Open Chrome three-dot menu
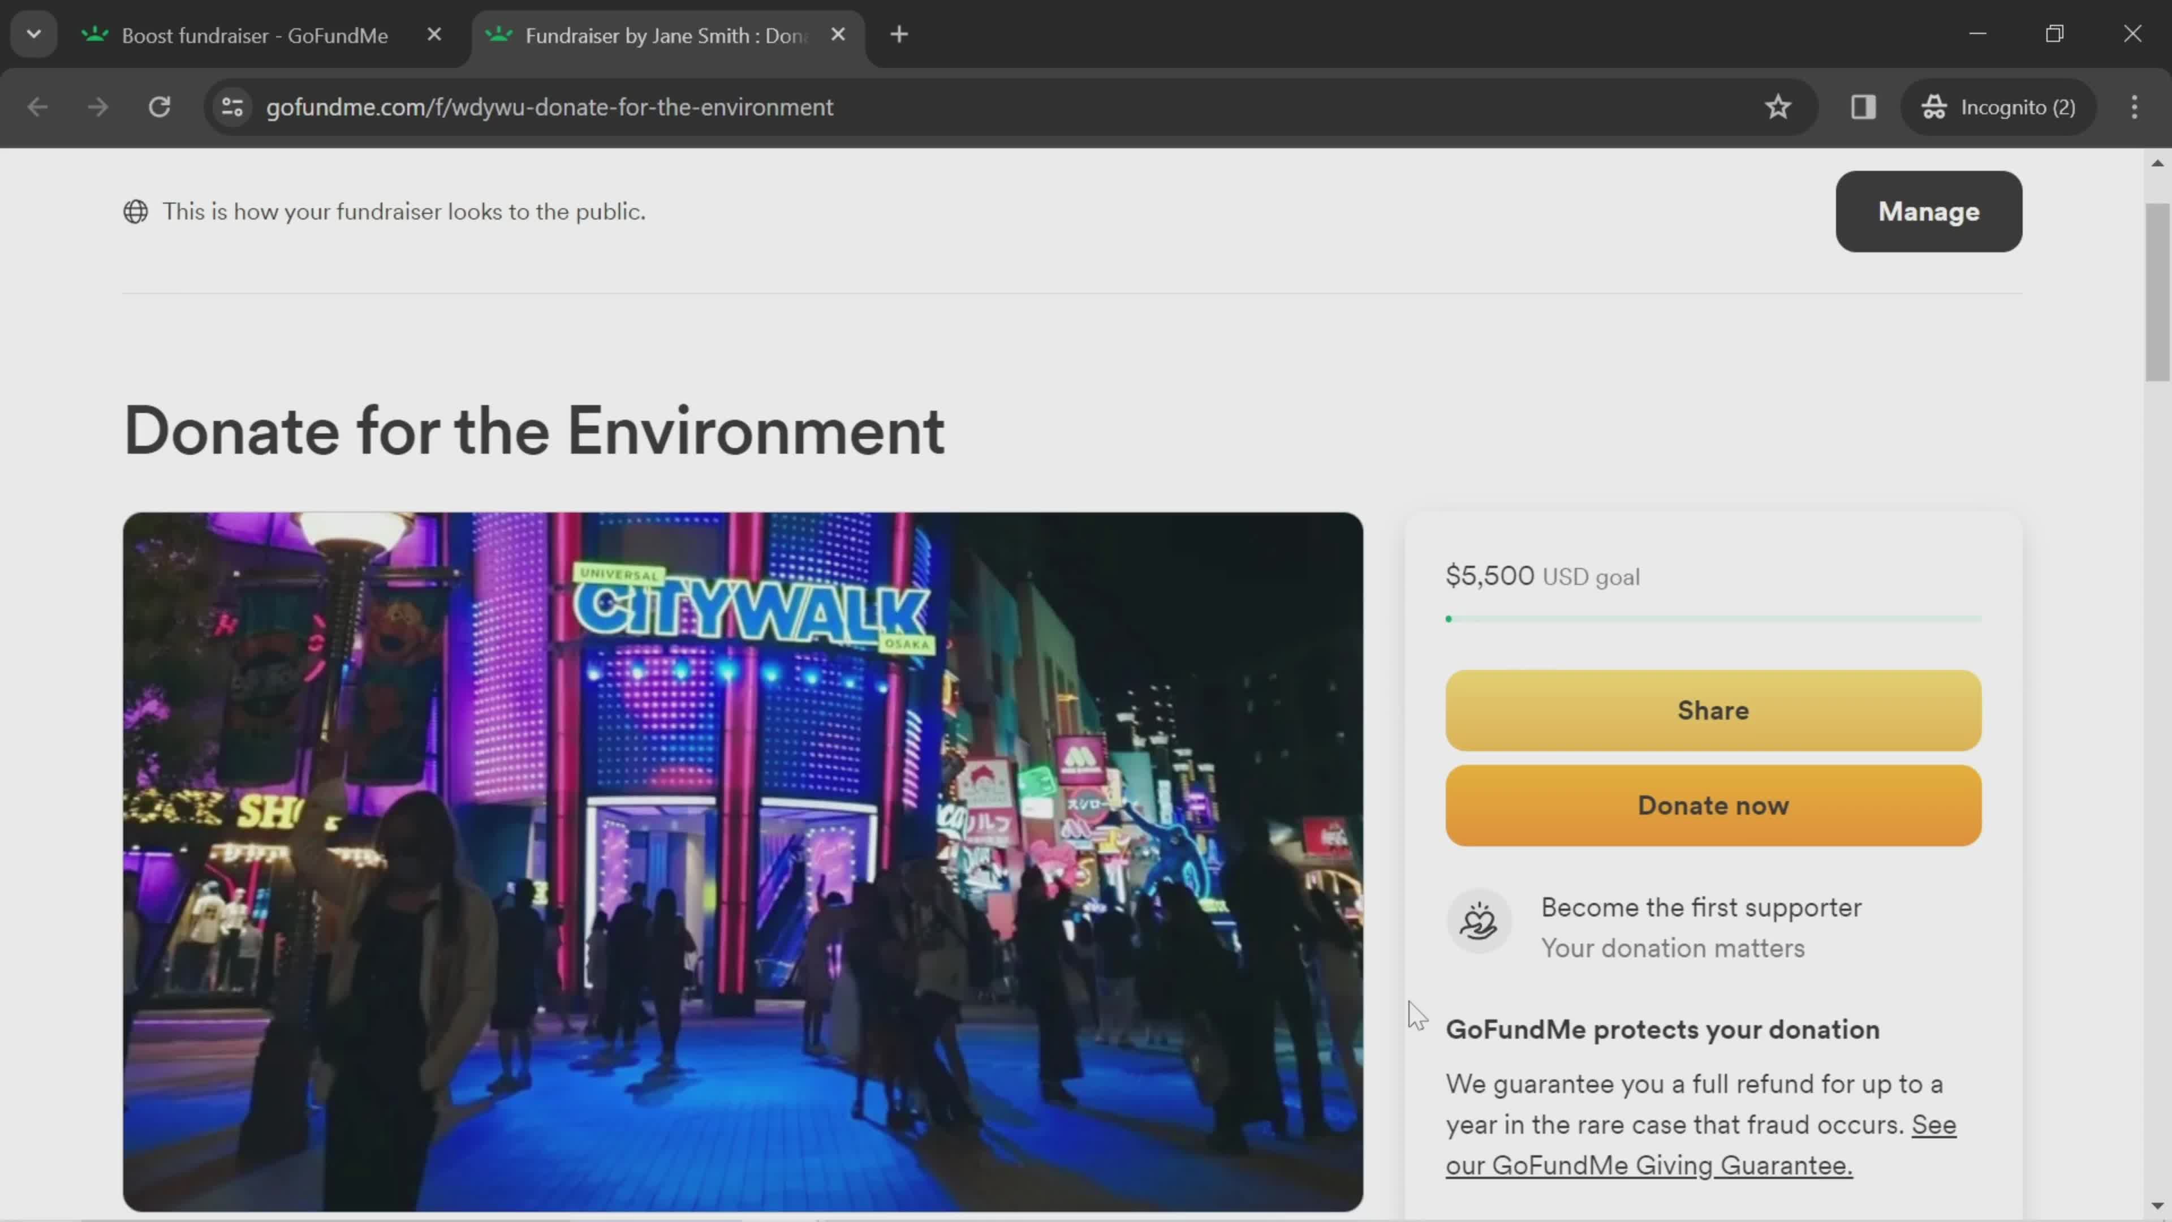This screenshot has height=1222, width=2172. pyautogui.click(x=2135, y=107)
